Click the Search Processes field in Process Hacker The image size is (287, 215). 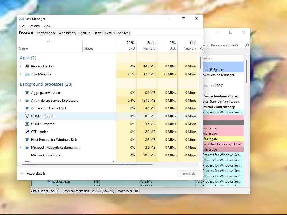pos(223,45)
